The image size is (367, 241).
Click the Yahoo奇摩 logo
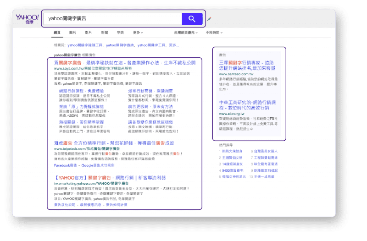coord(27,19)
